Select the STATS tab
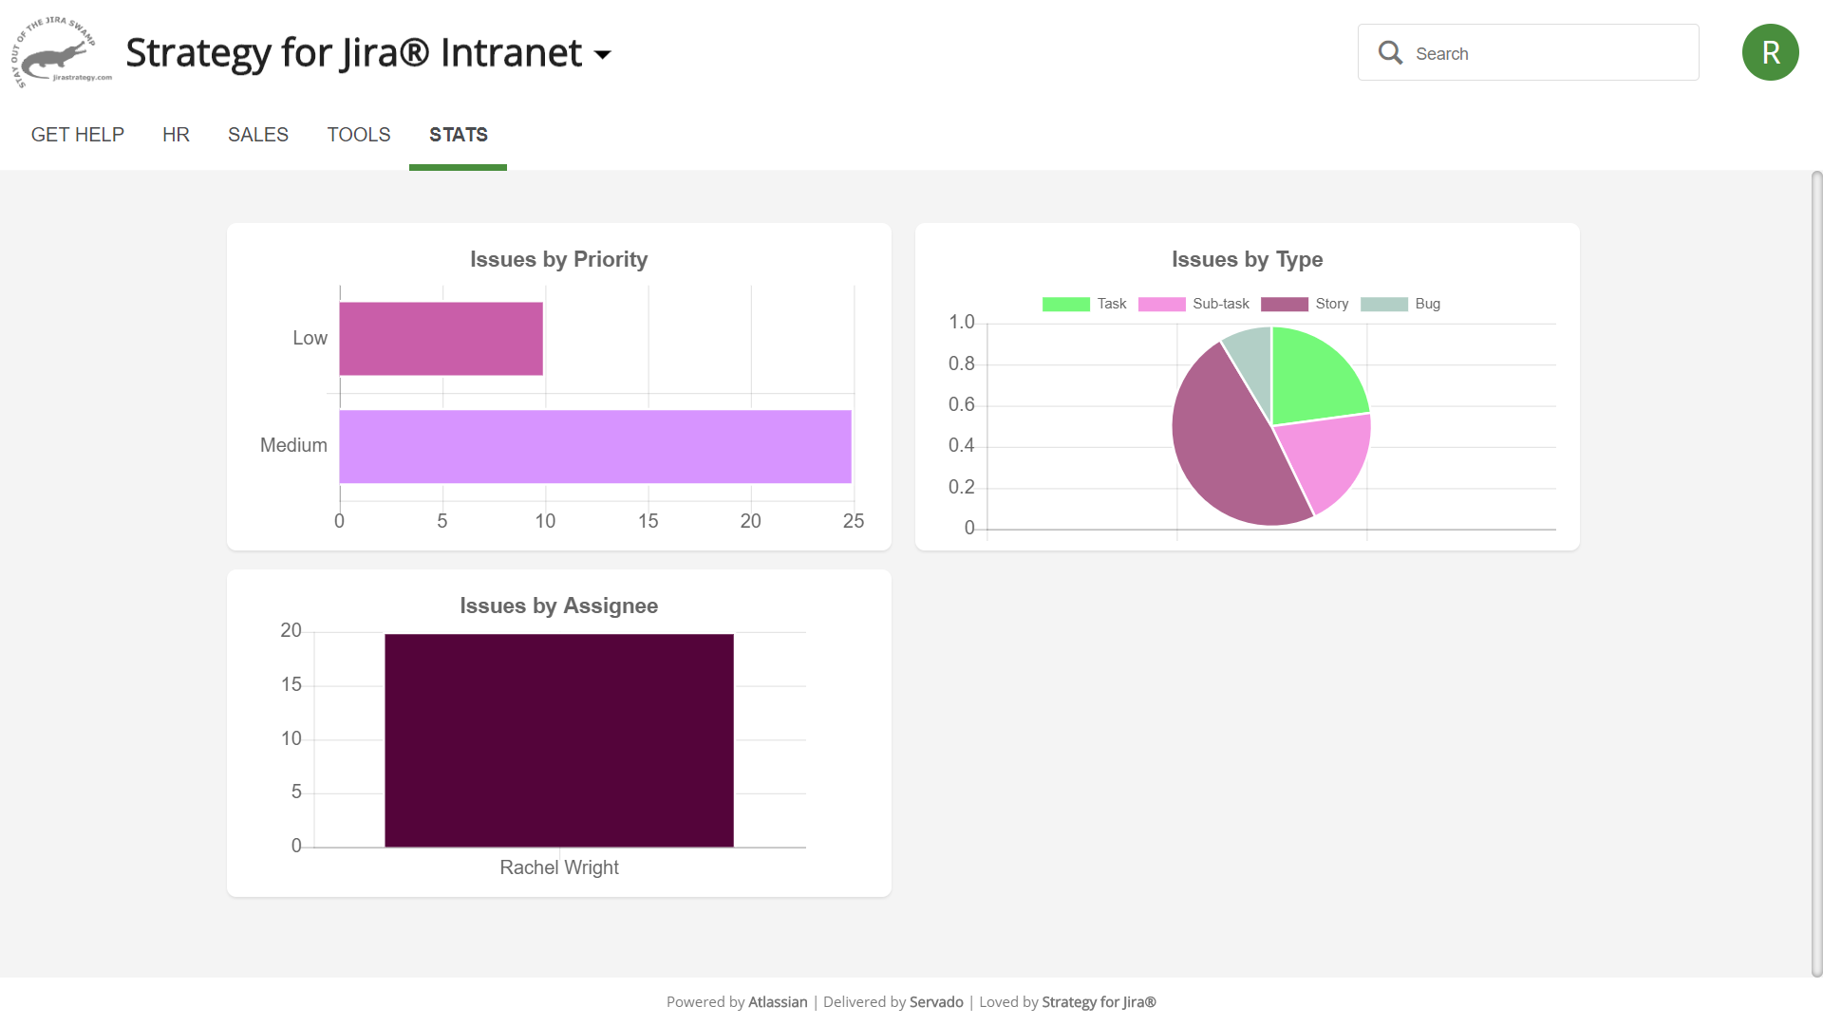The width and height of the screenshot is (1823, 1025). 458,135
